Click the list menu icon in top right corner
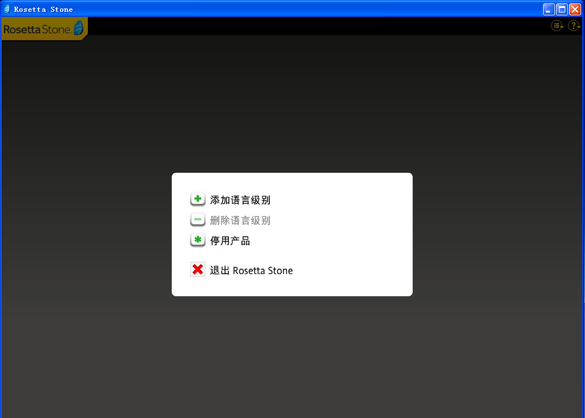585x418 pixels. (557, 25)
